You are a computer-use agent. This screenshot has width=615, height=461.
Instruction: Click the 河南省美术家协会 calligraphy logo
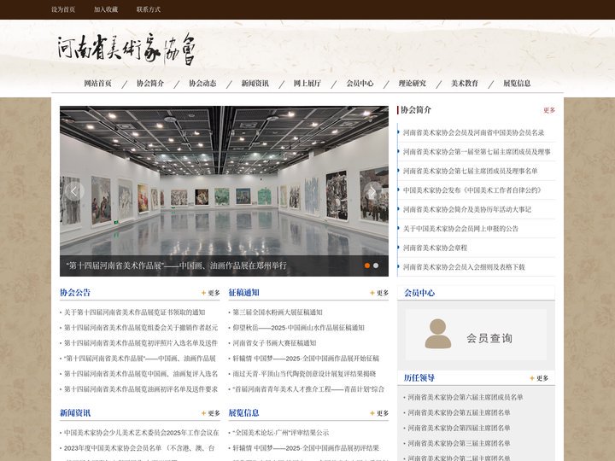pyautogui.click(x=126, y=49)
